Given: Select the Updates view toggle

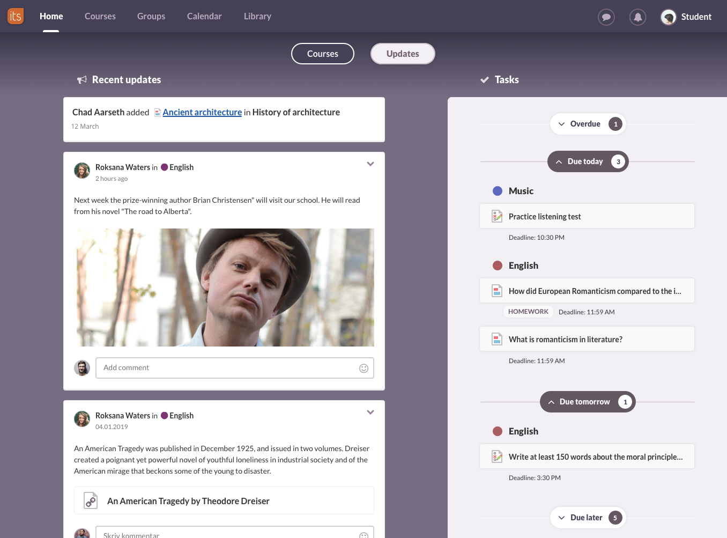Looking at the screenshot, I should (403, 54).
